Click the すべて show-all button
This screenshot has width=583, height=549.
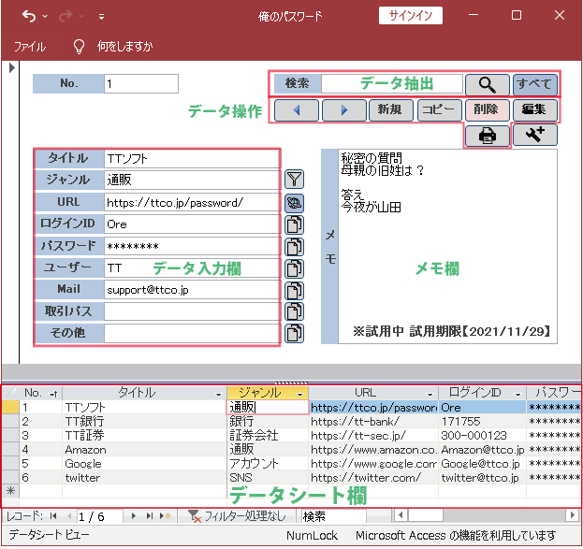534,84
